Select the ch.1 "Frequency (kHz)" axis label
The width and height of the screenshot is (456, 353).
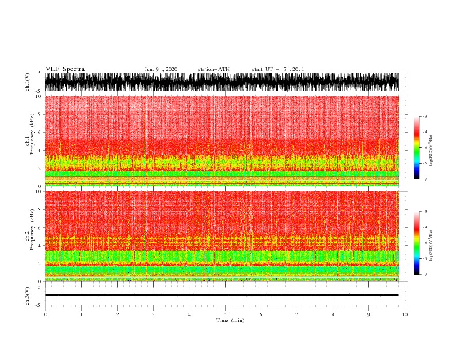[32, 134]
